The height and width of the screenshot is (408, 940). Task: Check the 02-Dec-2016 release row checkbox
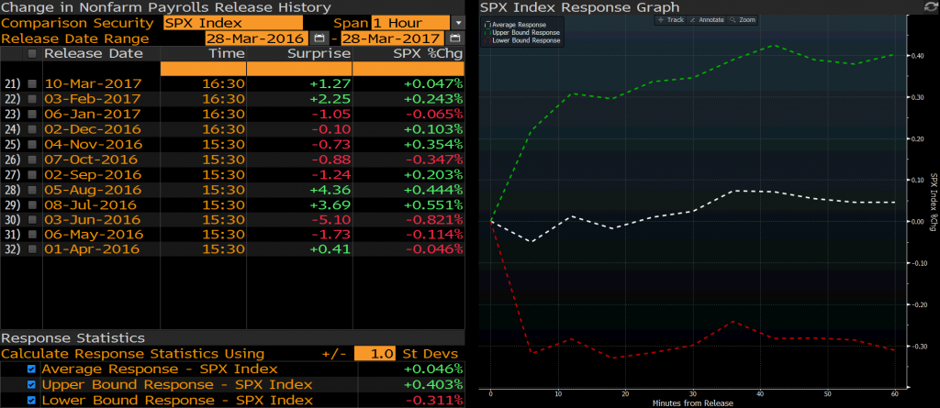click(x=32, y=128)
